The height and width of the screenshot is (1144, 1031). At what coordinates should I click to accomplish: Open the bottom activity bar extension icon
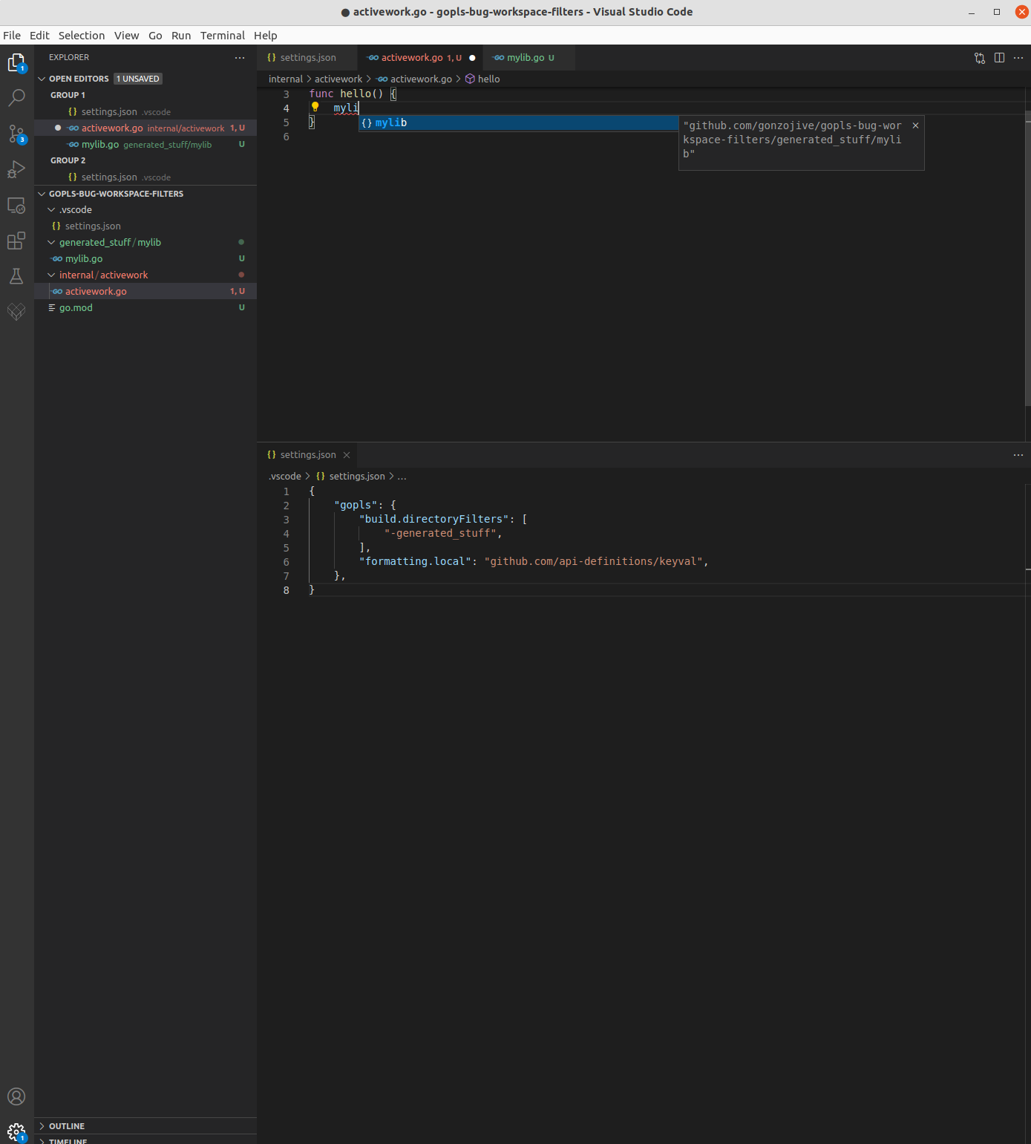16,312
